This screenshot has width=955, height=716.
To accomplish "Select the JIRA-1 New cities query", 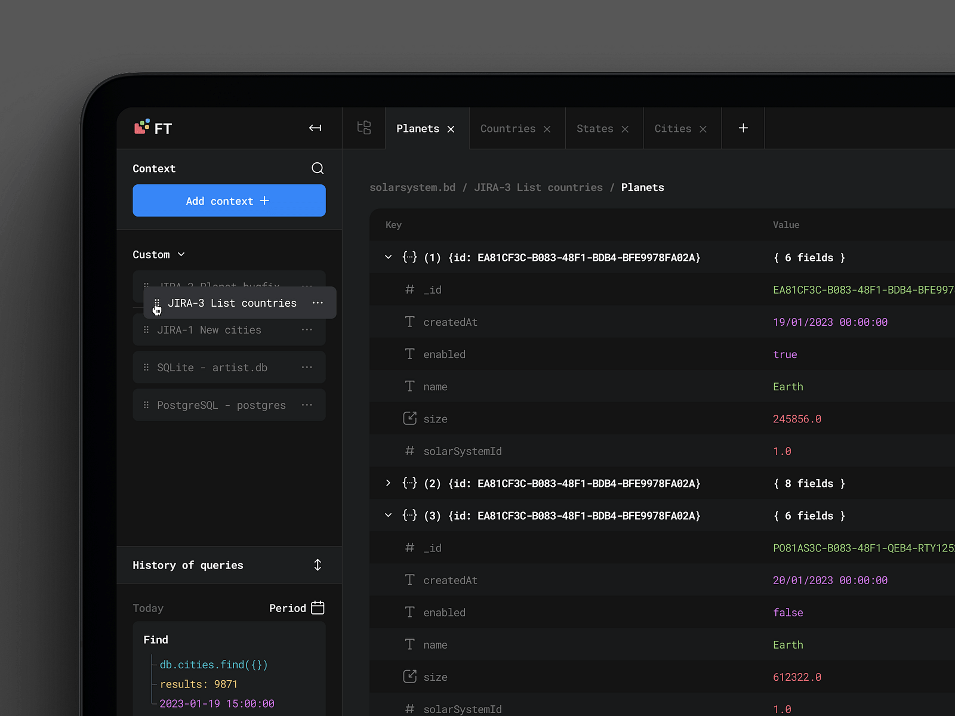I will tap(209, 329).
